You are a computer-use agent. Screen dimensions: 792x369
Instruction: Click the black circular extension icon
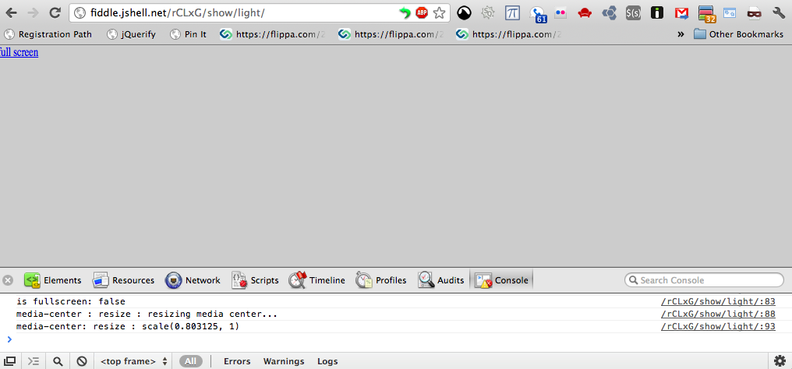click(464, 13)
